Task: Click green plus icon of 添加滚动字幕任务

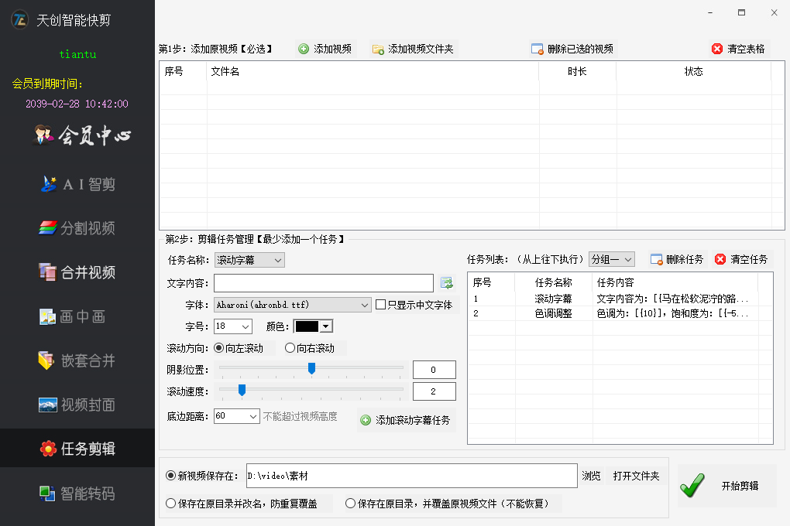Action: [x=366, y=420]
